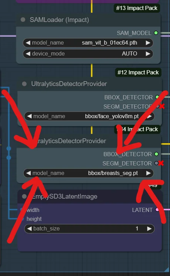Click the SAM_MODEL output socket dot
This screenshot has width=170, height=276.
[156, 33]
